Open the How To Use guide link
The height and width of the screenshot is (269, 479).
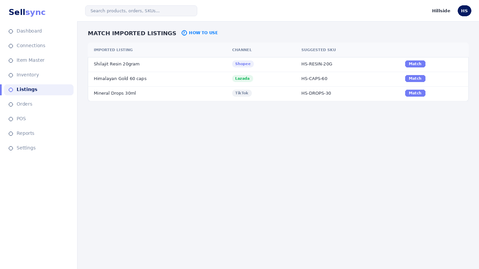tap(203, 33)
